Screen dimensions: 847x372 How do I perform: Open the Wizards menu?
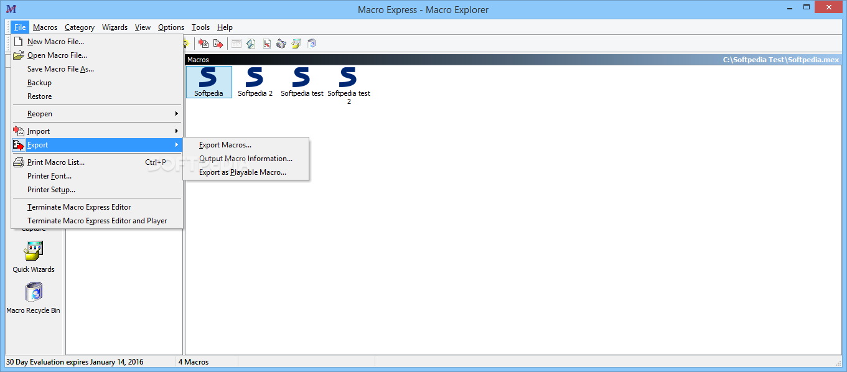[115, 27]
